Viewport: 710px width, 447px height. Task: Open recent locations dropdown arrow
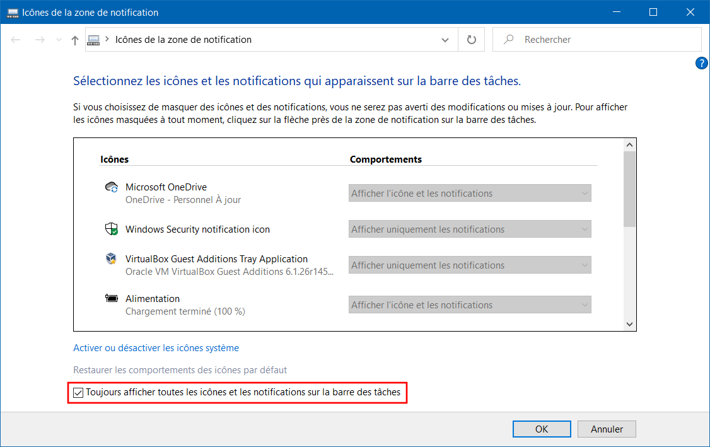(x=59, y=40)
